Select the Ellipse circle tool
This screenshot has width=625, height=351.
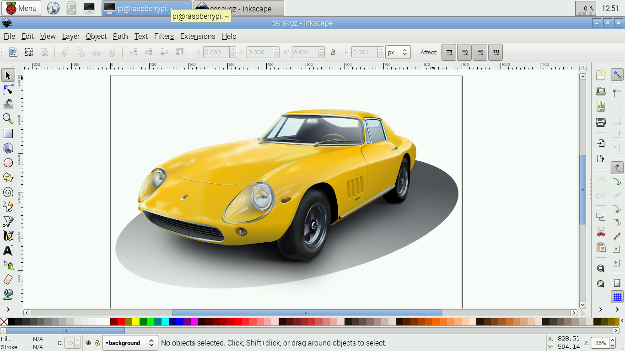[8, 163]
